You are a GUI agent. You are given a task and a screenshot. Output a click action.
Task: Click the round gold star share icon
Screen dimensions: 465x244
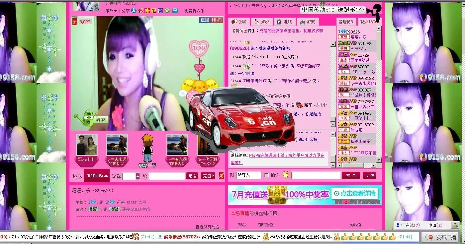167,11
